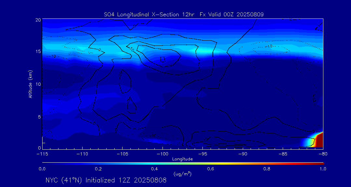The height and width of the screenshot is (187, 351).
Task: Click the colorbar at the 0.6 value
Action: 211,163
